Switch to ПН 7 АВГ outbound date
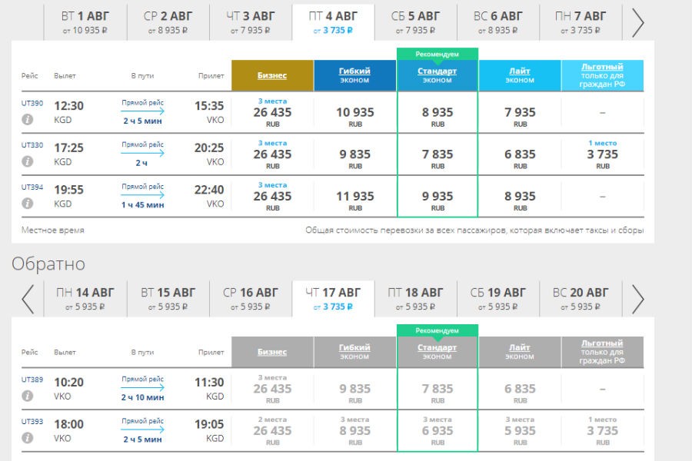 pyautogui.click(x=581, y=22)
